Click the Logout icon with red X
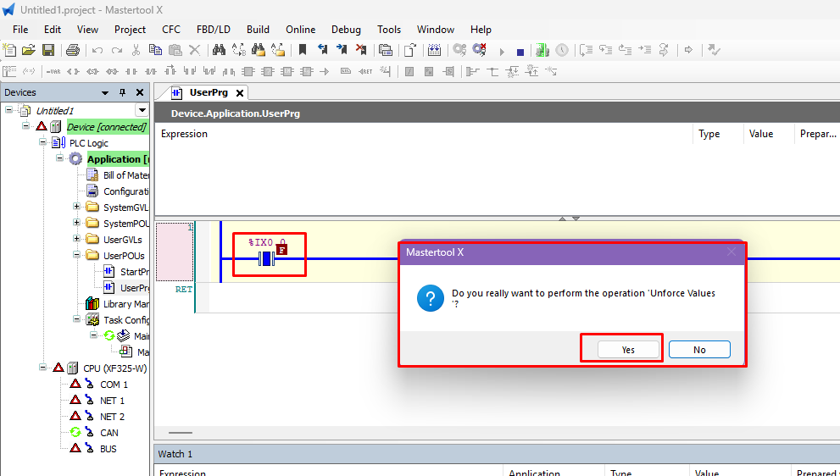 480,51
